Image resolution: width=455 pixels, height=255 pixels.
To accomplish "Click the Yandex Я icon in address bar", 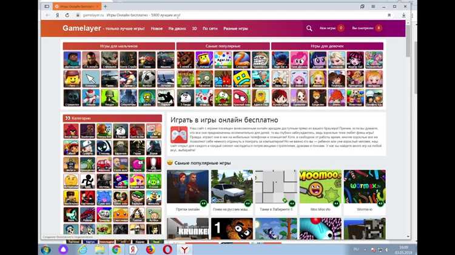I will 58,15.
